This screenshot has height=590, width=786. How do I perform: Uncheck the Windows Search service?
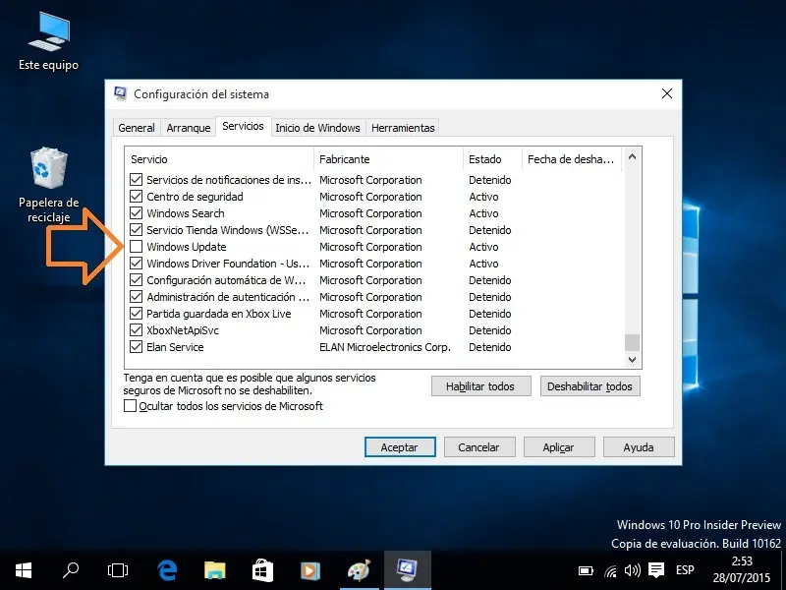tap(136, 213)
